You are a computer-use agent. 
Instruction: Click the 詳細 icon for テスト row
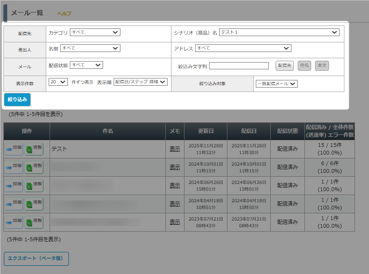(x=13, y=149)
